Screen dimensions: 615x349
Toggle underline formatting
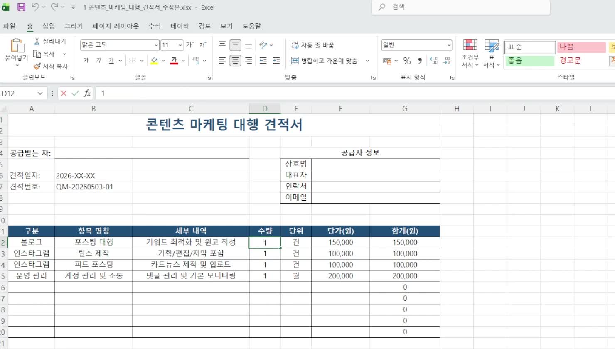(x=111, y=61)
